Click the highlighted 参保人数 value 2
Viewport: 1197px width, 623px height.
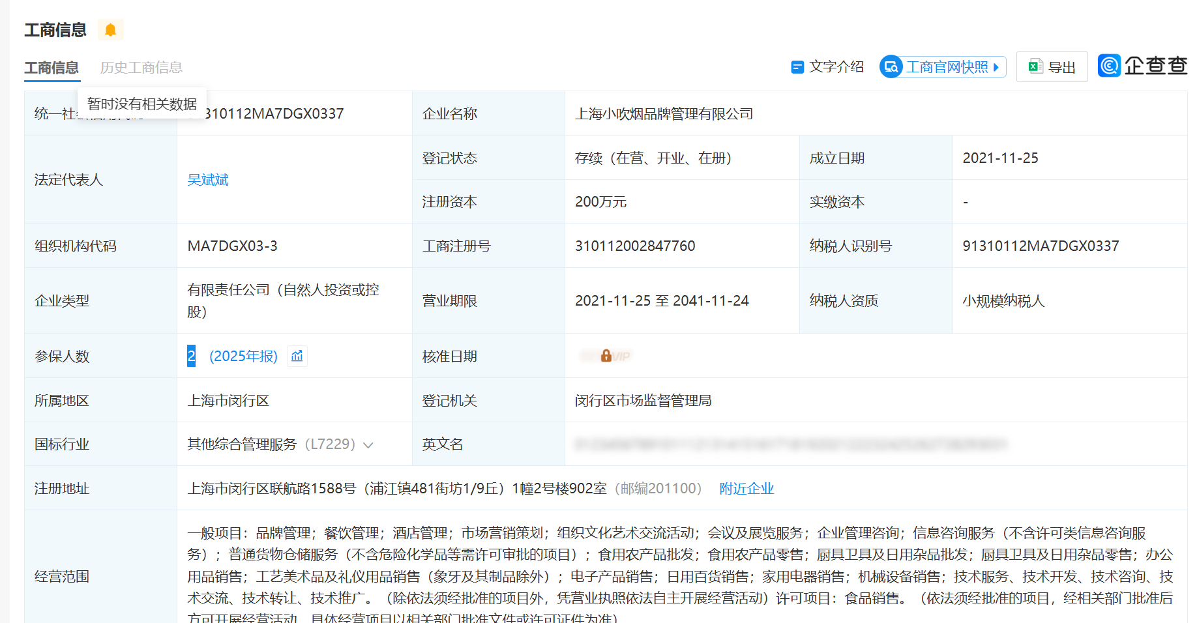tap(191, 356)
